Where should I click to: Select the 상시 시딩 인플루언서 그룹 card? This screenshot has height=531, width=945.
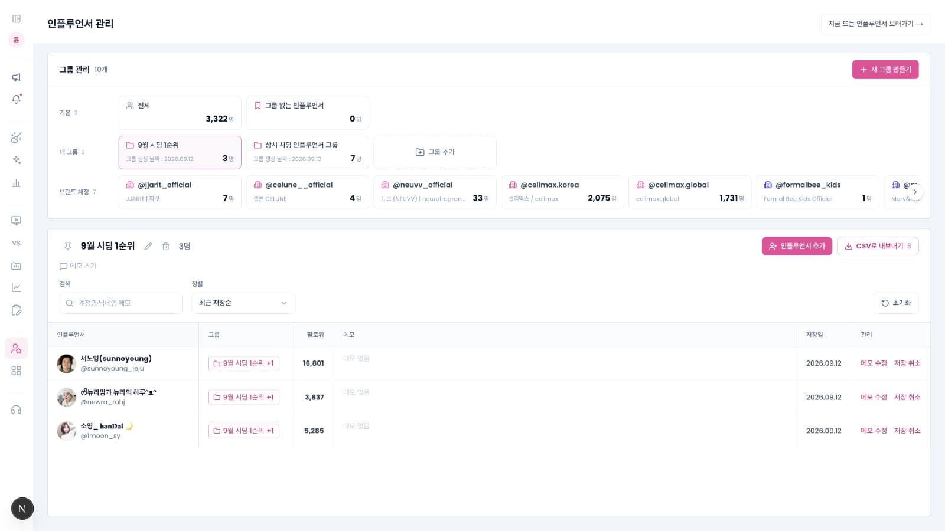click(x=307, y=152)
